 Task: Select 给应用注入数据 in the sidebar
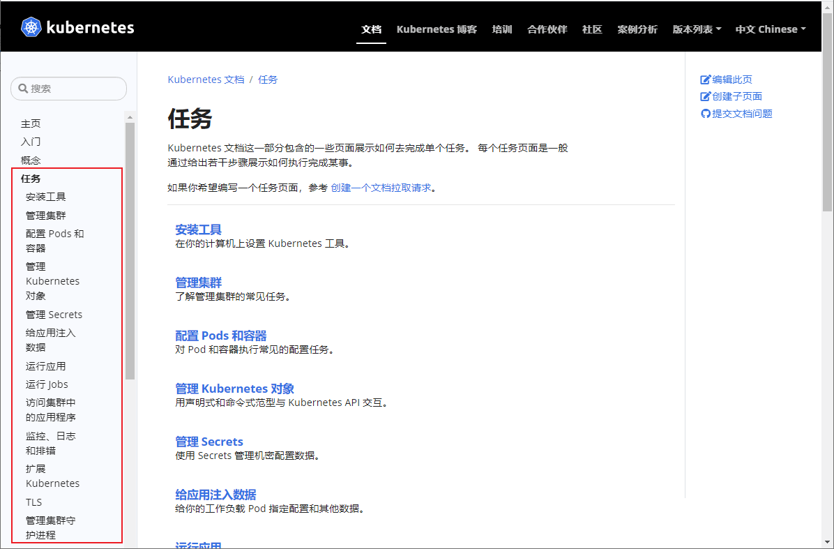50,340
